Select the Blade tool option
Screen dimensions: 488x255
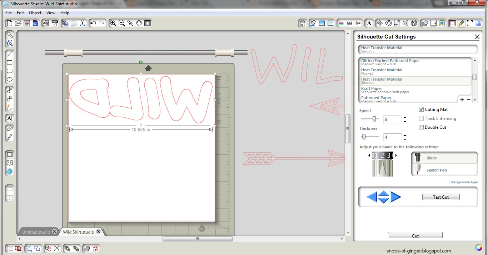444,158
